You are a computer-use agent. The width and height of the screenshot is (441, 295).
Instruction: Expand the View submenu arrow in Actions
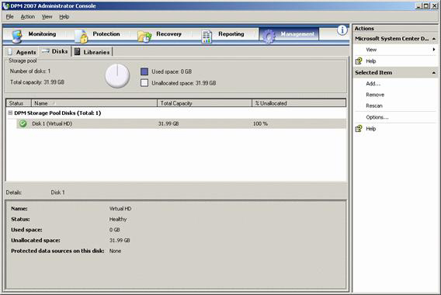pyautogui.click(x=434, y=50)
